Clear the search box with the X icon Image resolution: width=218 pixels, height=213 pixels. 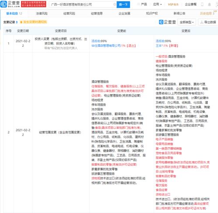pos(114,4)
